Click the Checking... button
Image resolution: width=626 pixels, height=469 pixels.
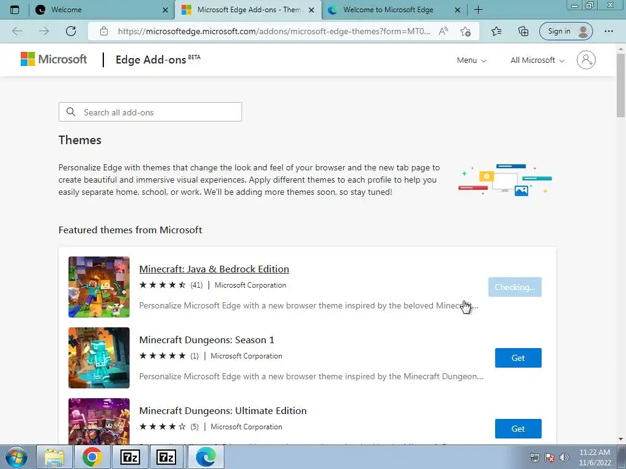(x=515, y=287)
